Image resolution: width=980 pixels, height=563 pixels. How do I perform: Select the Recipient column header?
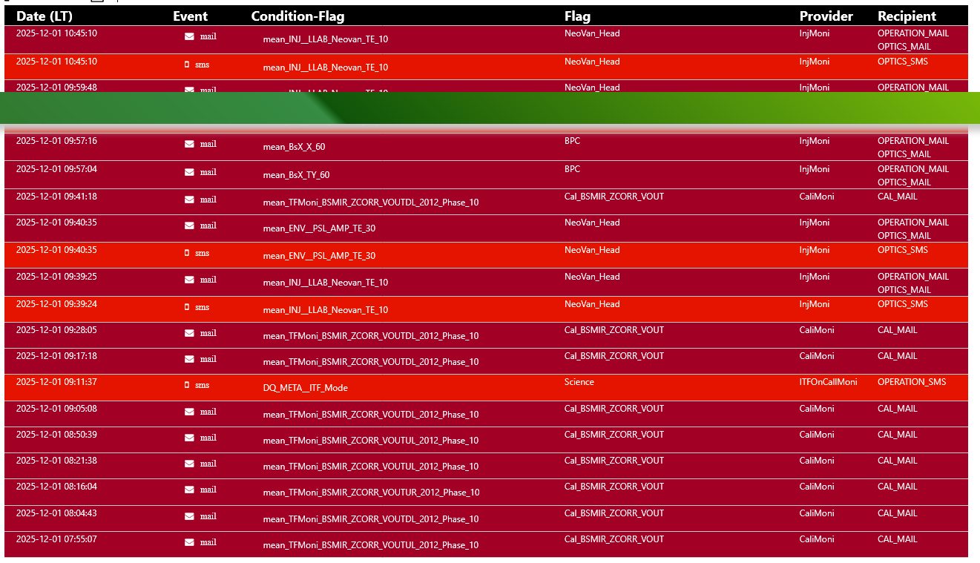click(907, 16)
